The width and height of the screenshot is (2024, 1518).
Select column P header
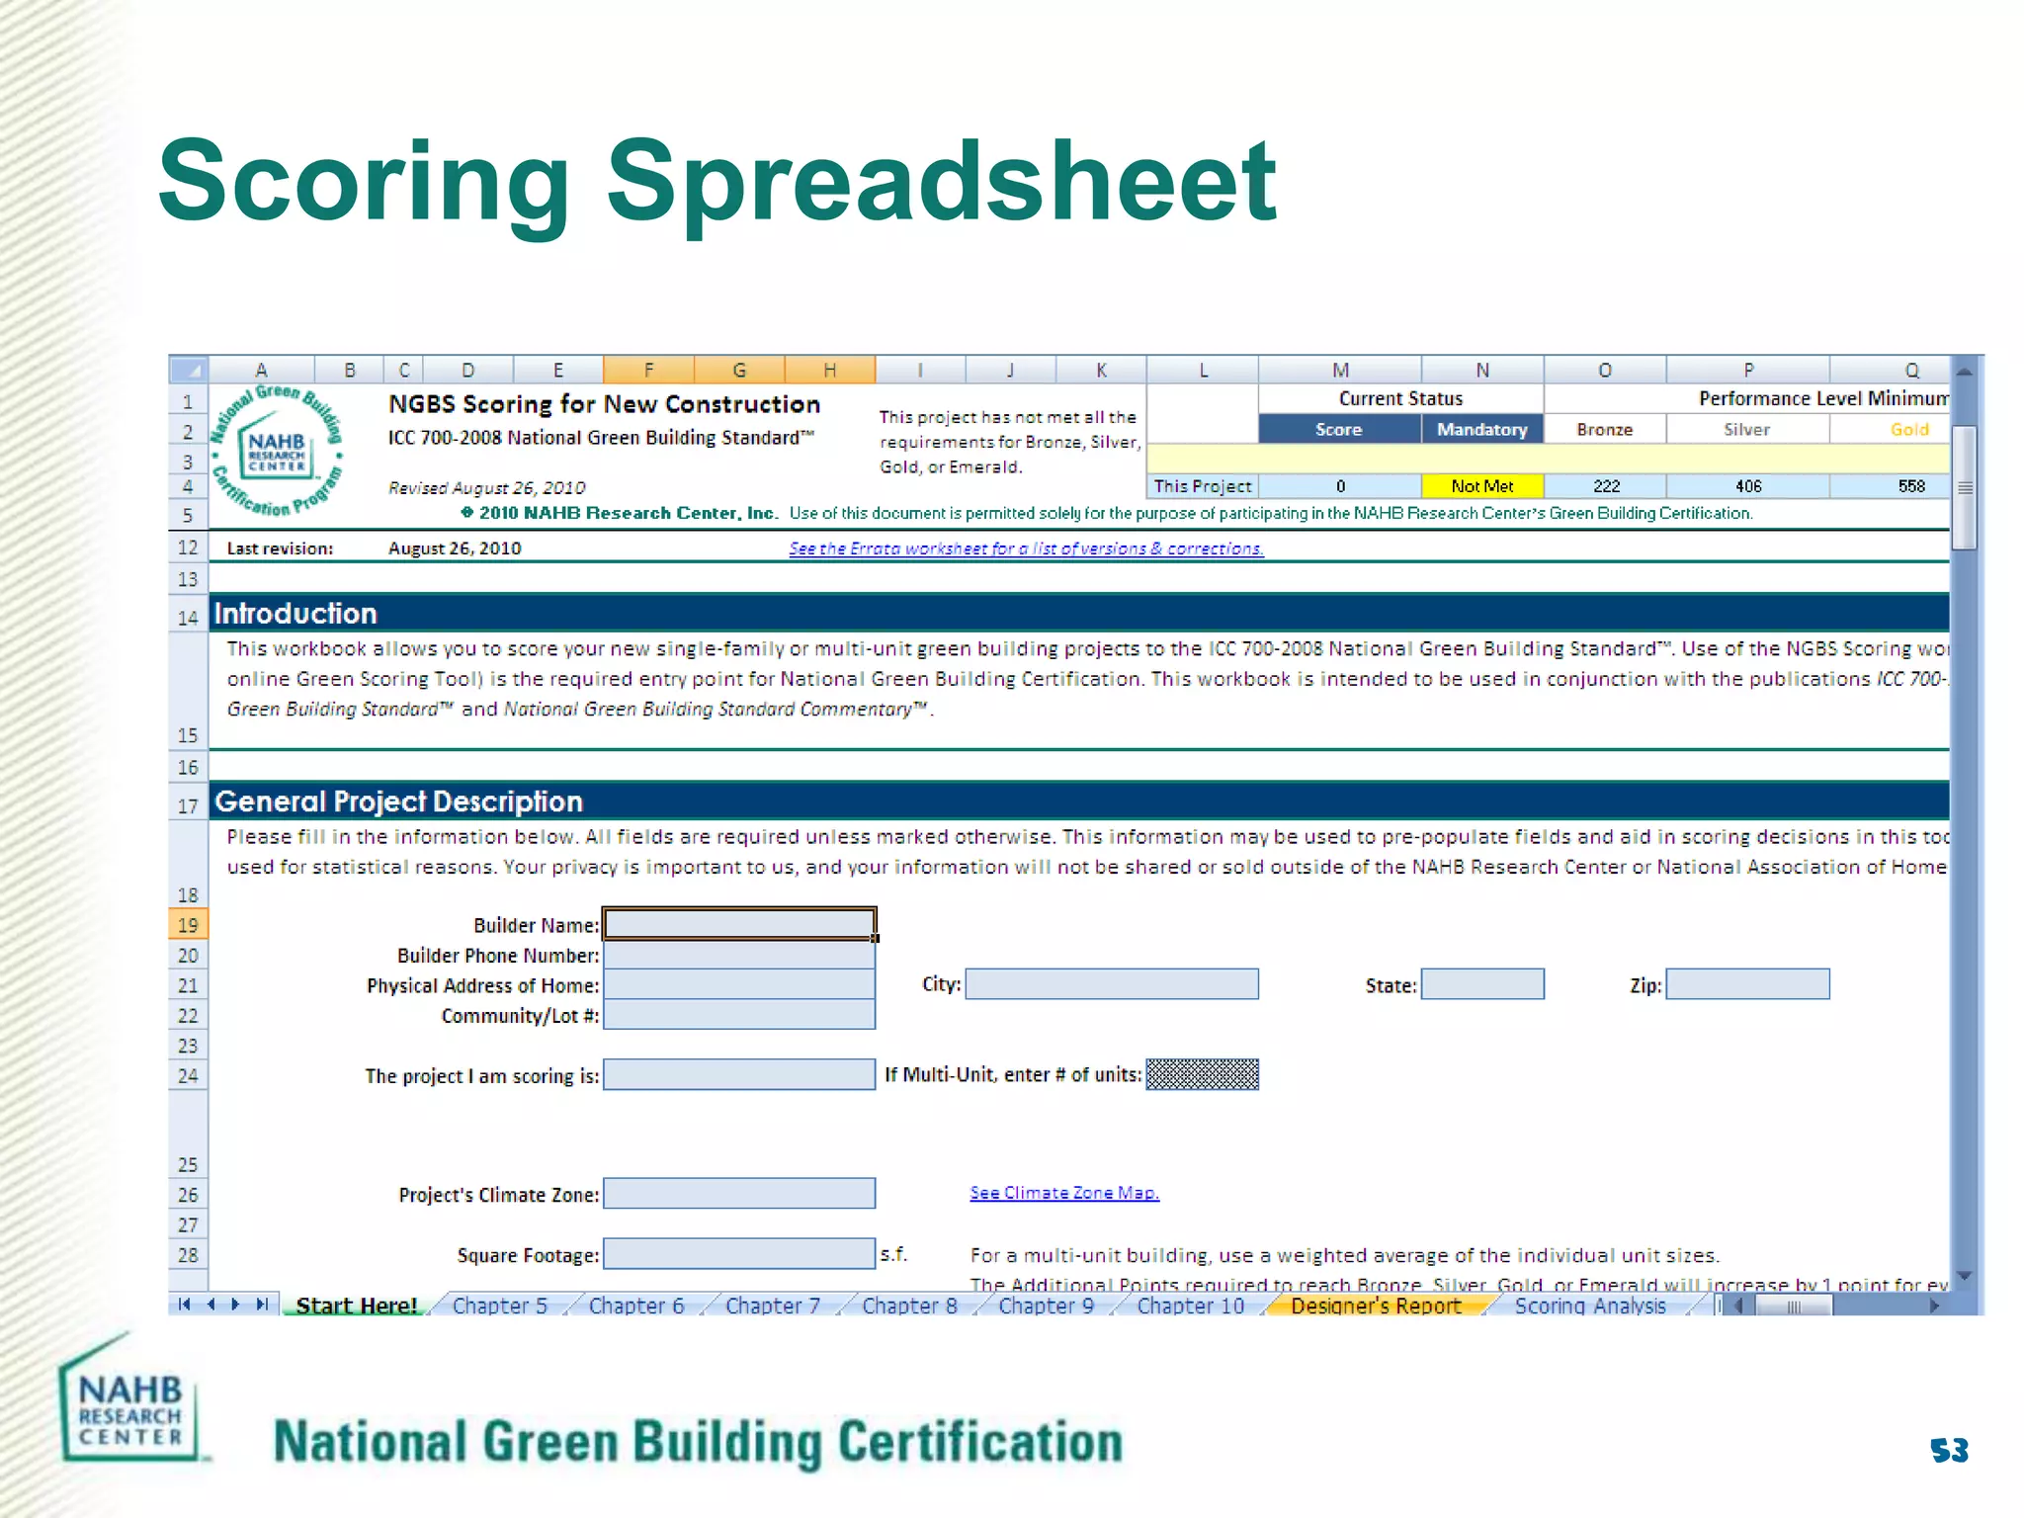coord(1748,370)
